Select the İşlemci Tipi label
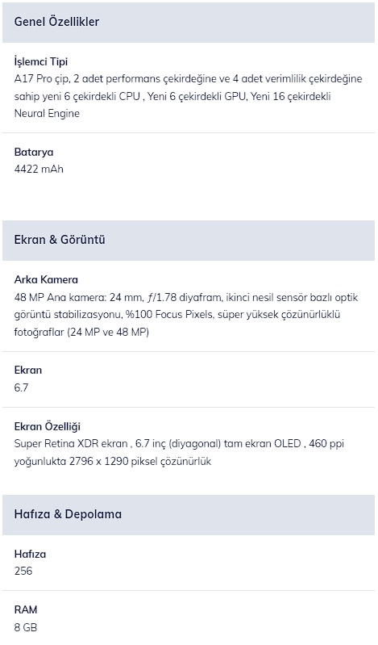The height and width of the screenshot is (645, 378). [x=40, y=61]
